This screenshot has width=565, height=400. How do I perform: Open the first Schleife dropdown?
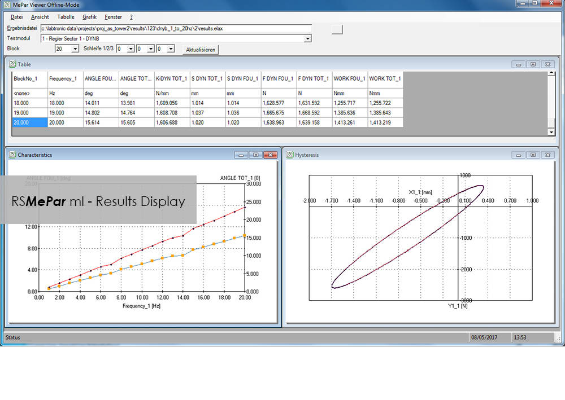coord(131,49)
